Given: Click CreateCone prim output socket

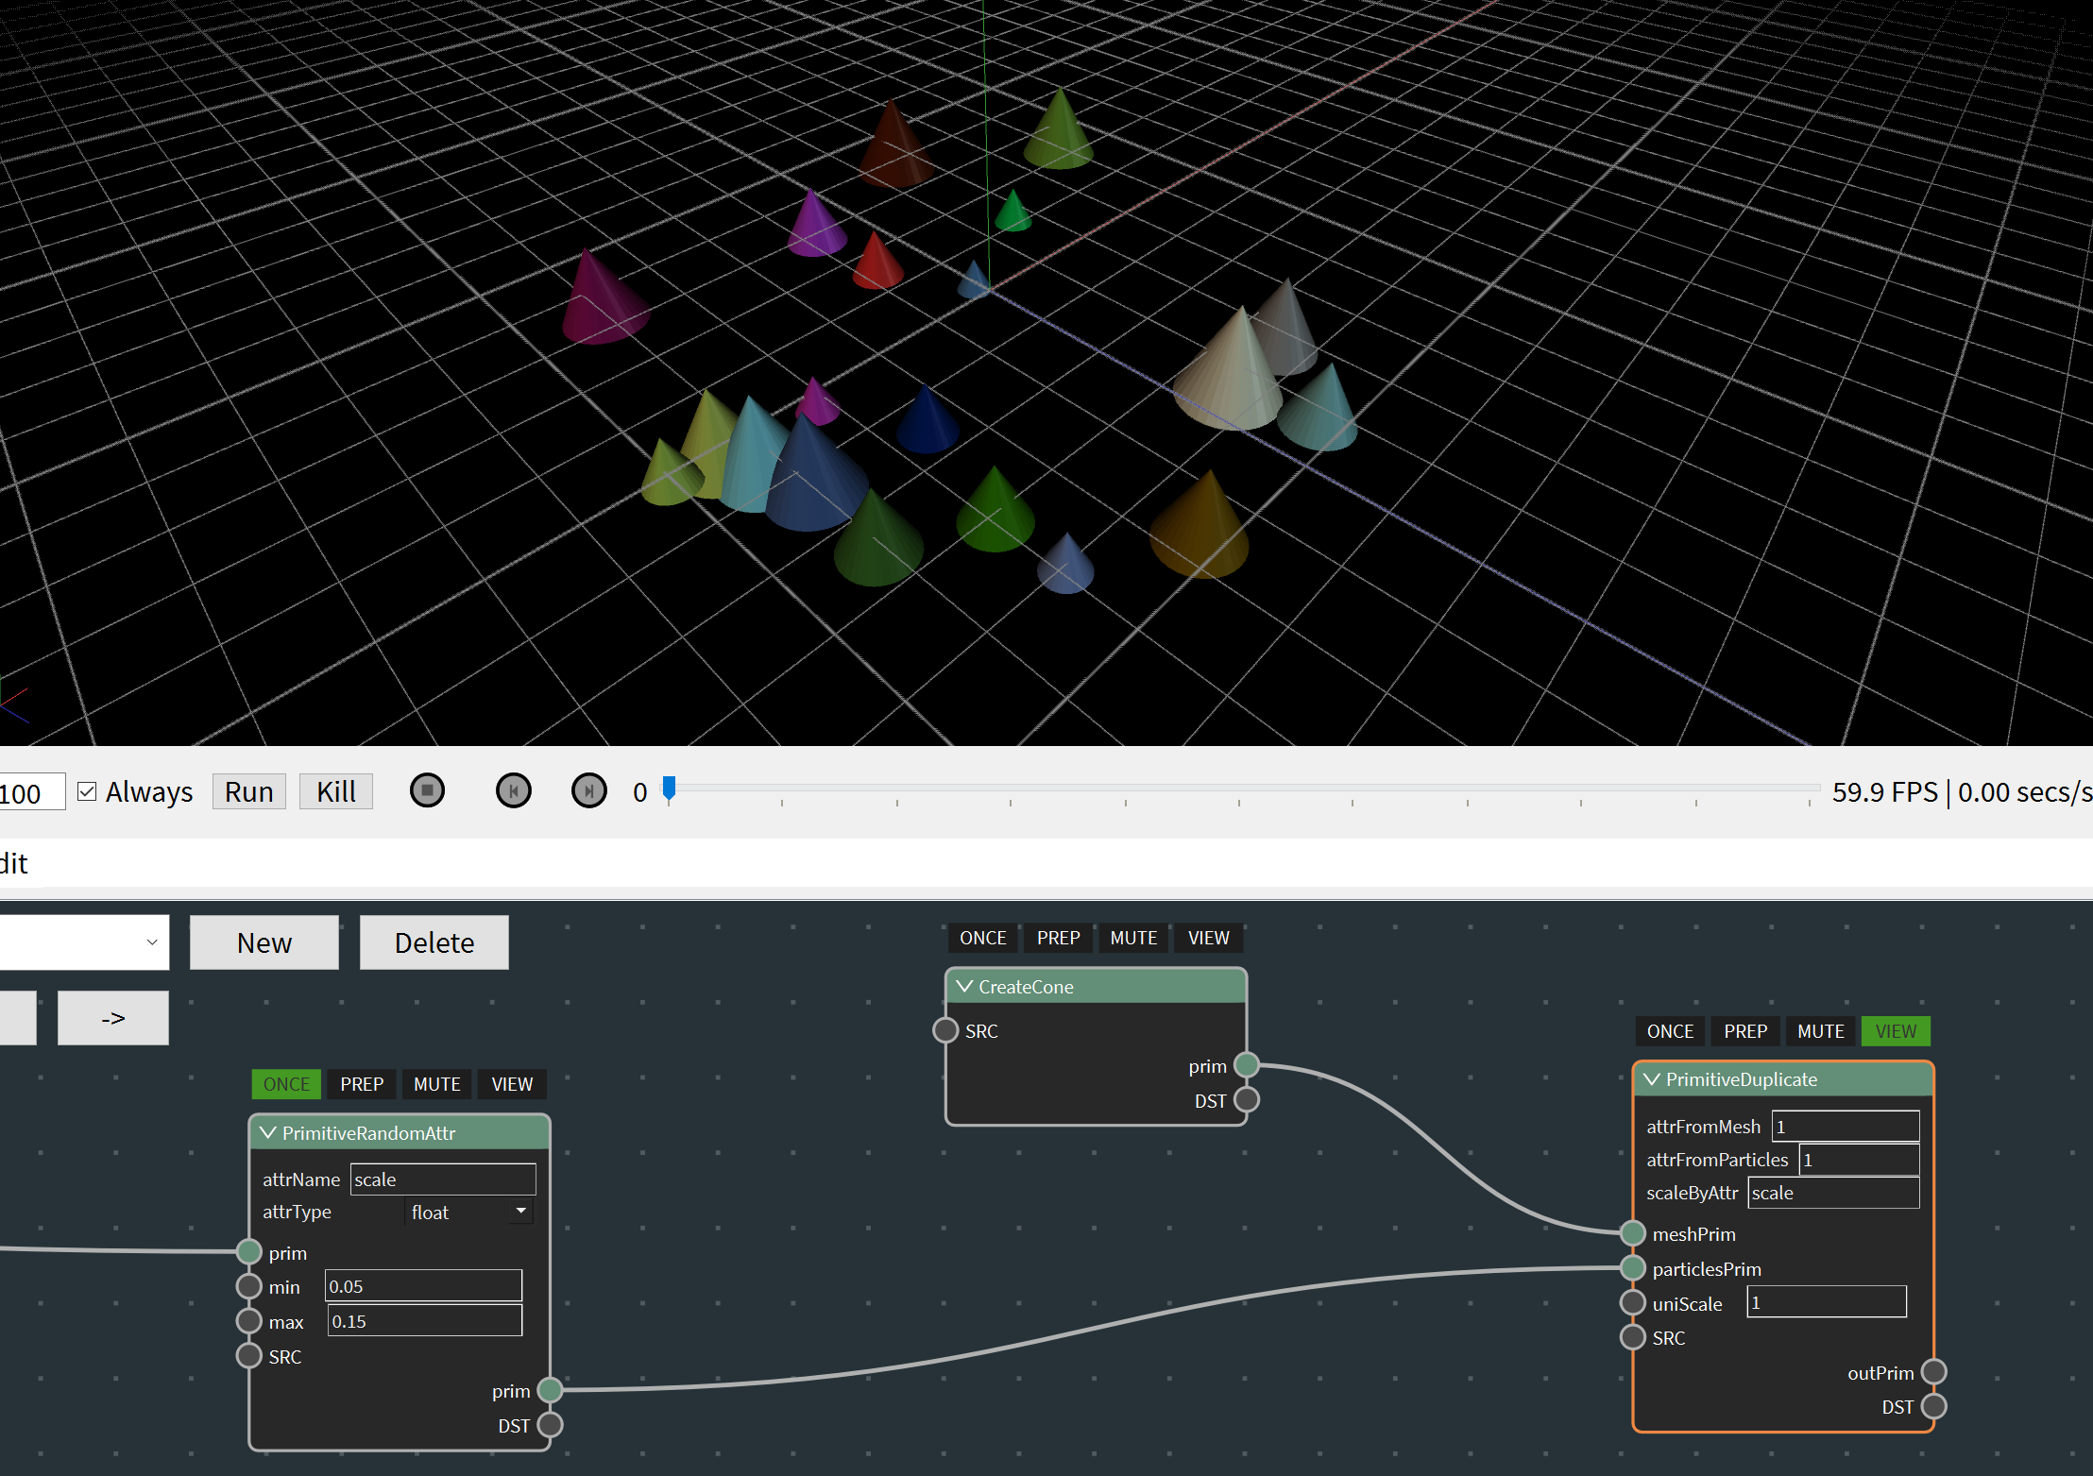Looking at the screenshot, I should tap(1247, 1065).
